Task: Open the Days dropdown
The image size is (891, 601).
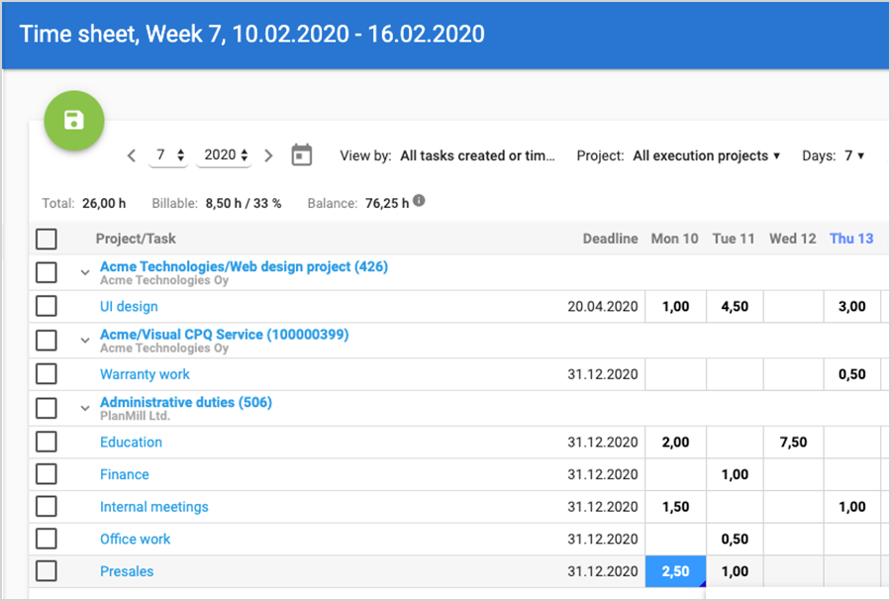Action: pos(854,155)
